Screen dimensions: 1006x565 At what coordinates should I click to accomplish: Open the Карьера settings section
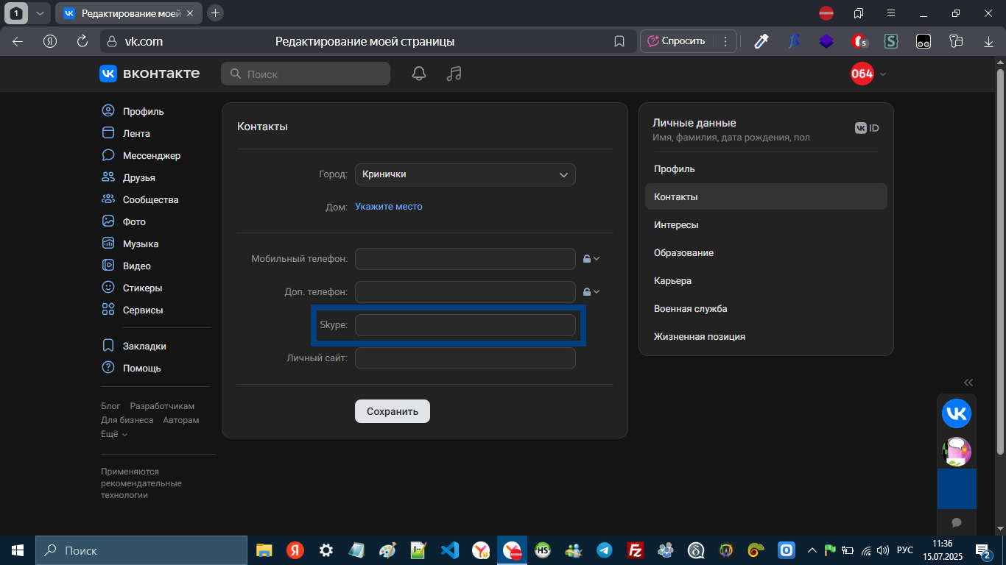(x=766, y=281)
